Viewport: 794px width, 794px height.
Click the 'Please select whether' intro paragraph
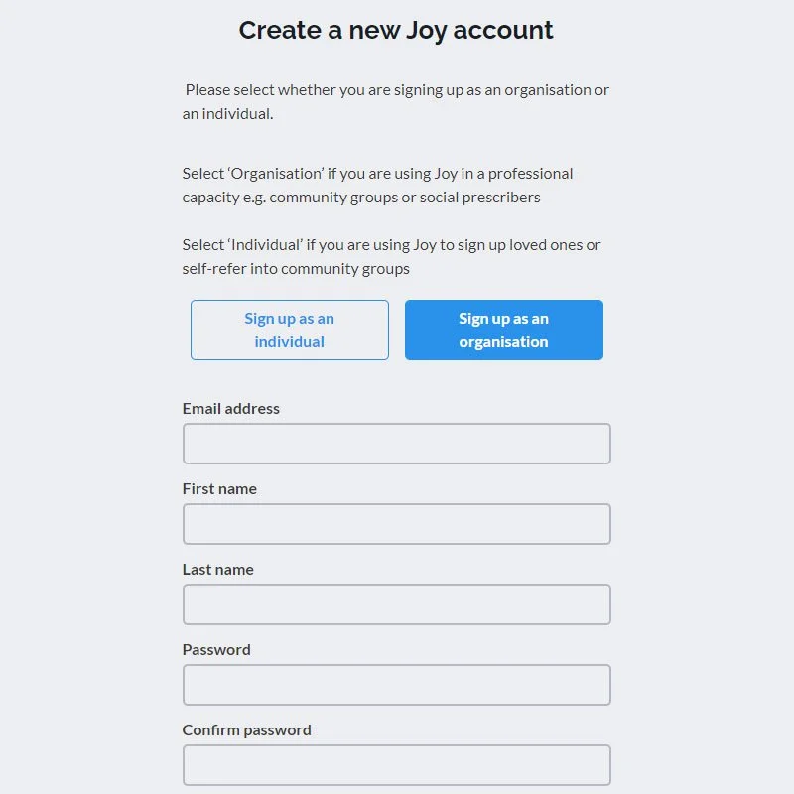point(395,102)
